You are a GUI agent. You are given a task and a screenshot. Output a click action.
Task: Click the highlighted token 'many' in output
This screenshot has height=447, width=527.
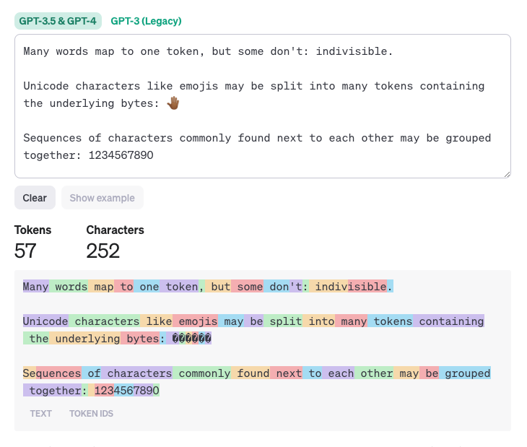(352, 321)
